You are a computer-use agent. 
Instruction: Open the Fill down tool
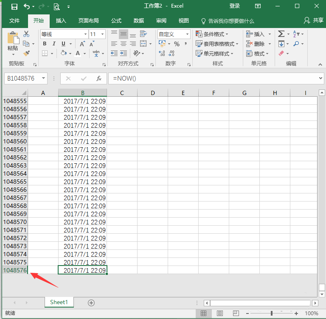[x=281, y=44]
